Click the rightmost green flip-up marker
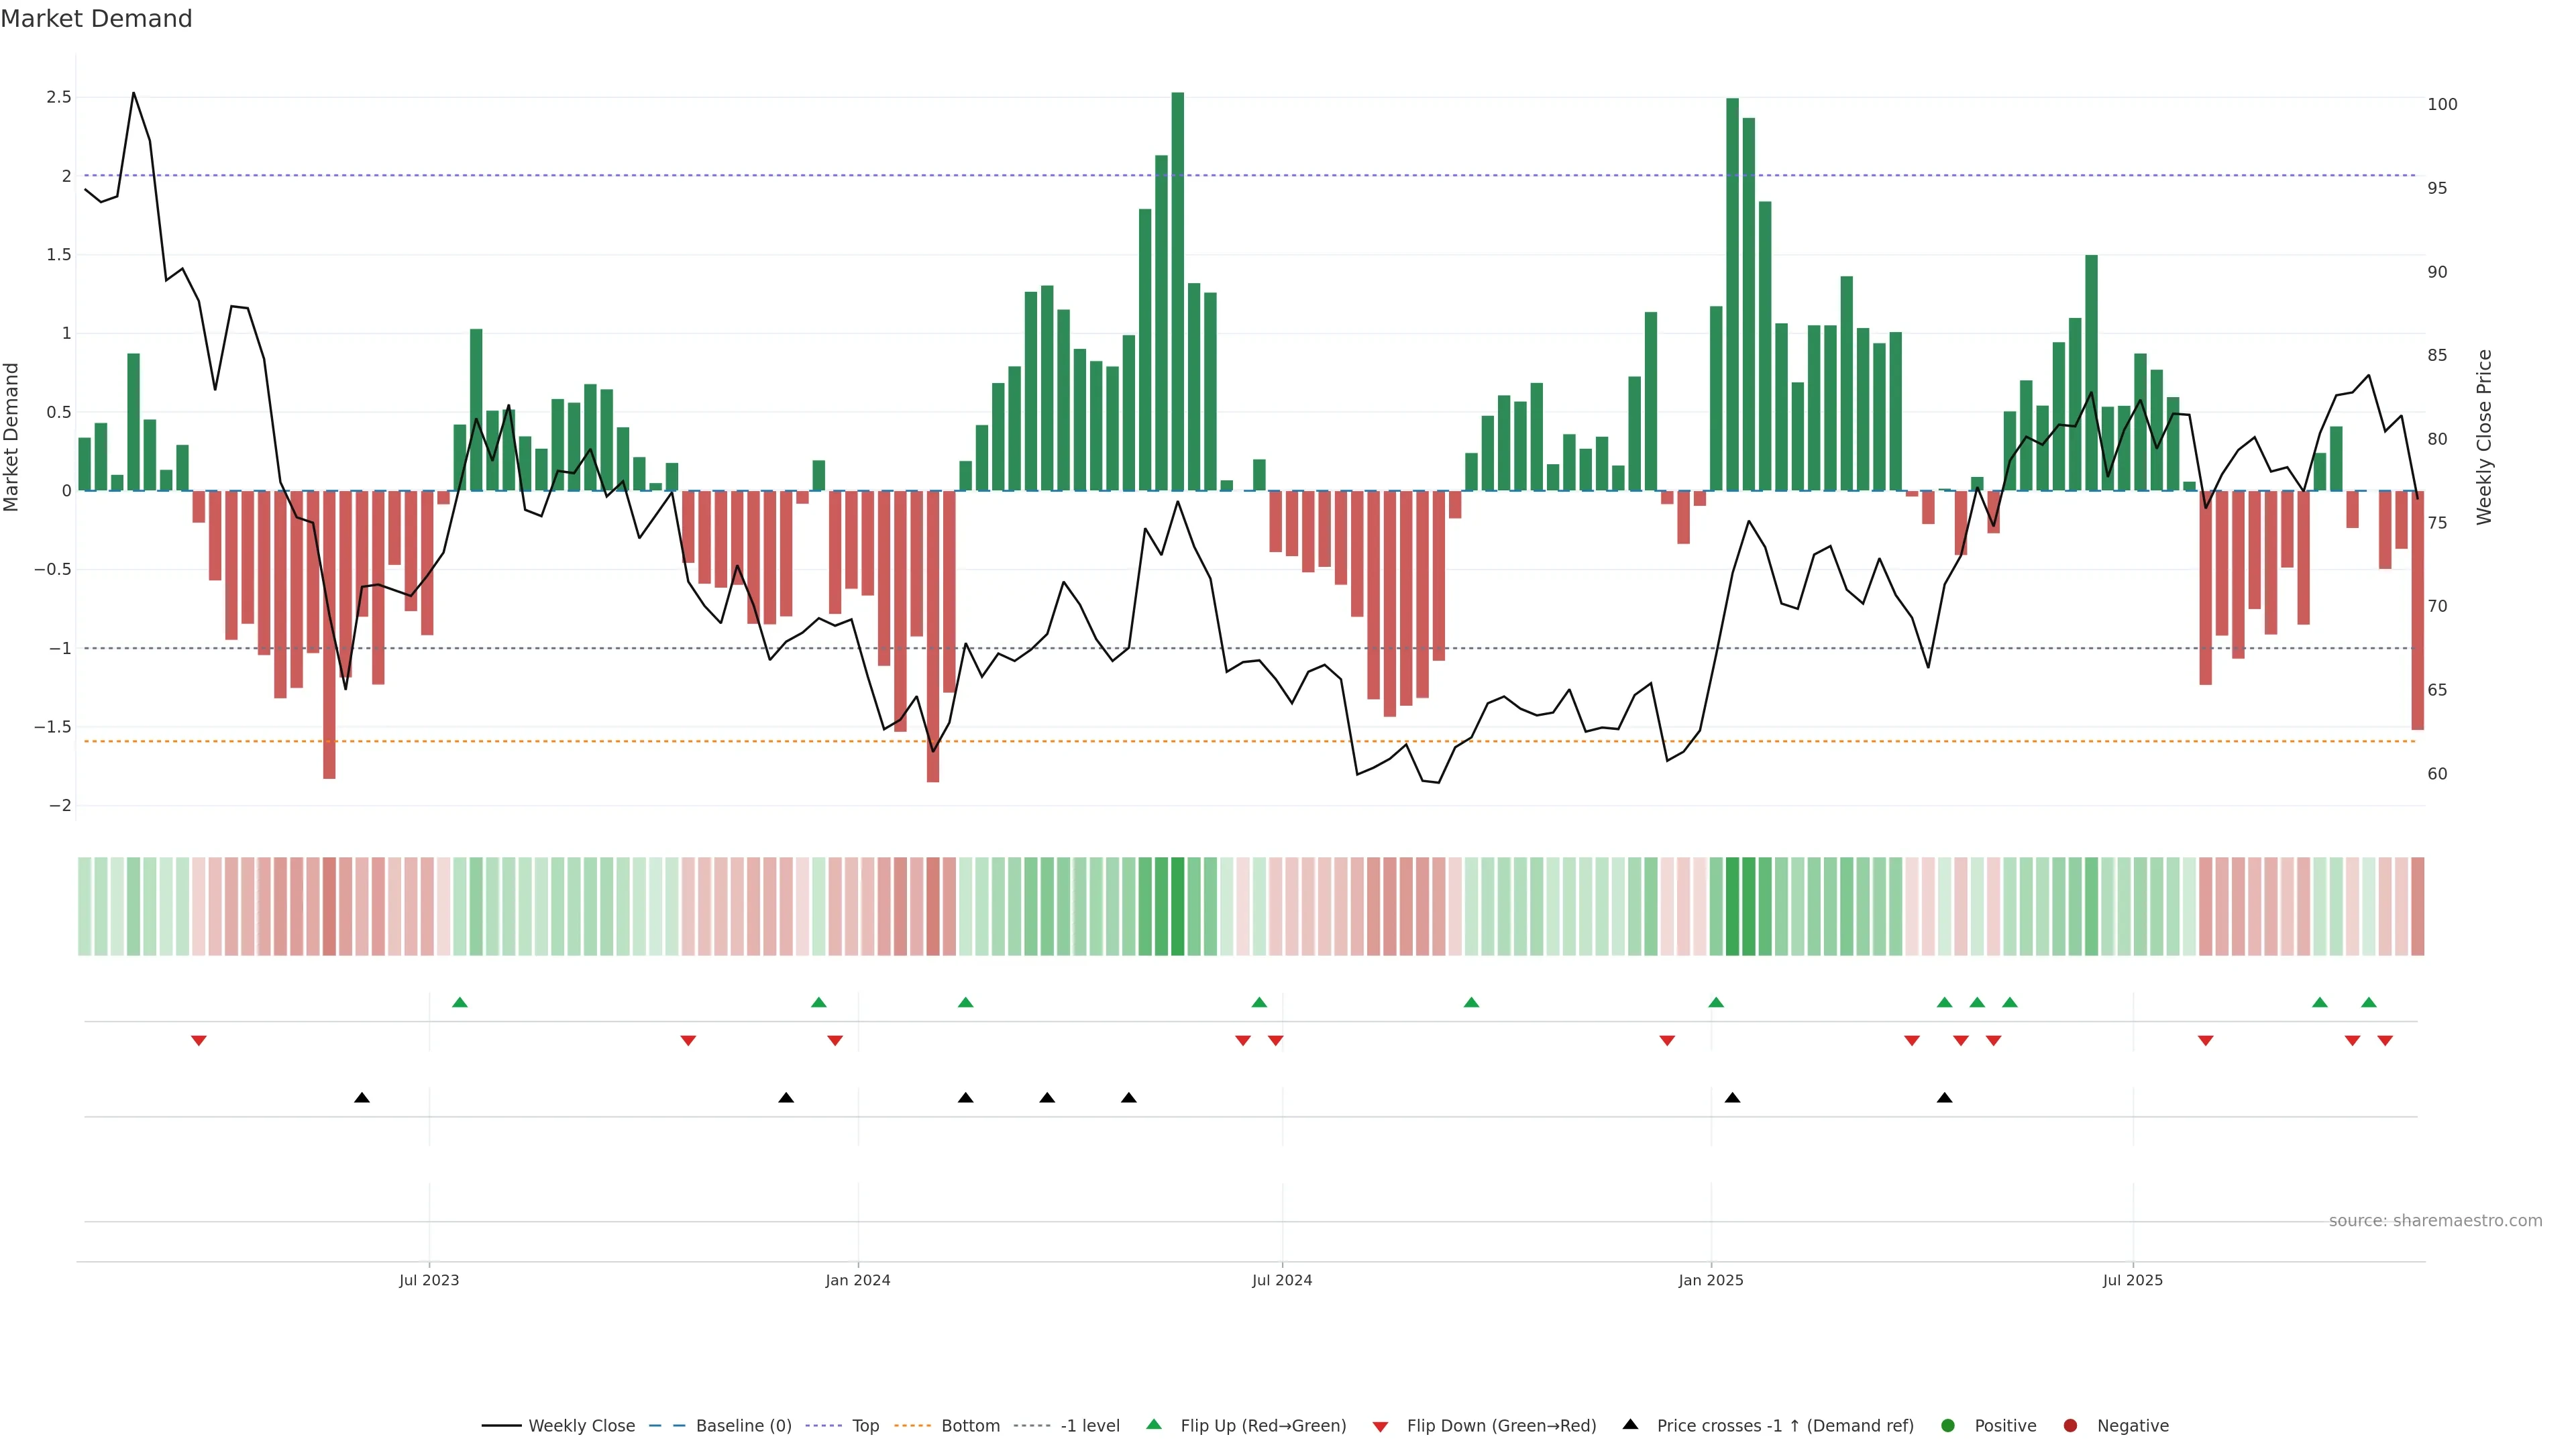Viewport: 2576px width, 1449px height. tap(2368, 1002)
